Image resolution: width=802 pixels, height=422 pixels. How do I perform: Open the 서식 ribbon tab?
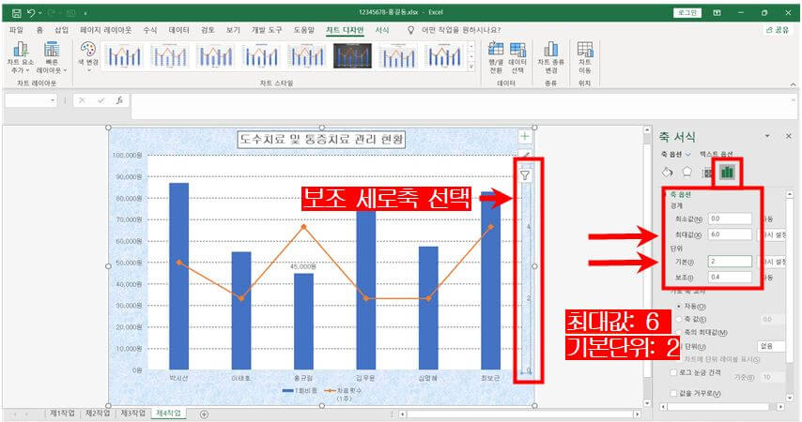coord(382,31)
